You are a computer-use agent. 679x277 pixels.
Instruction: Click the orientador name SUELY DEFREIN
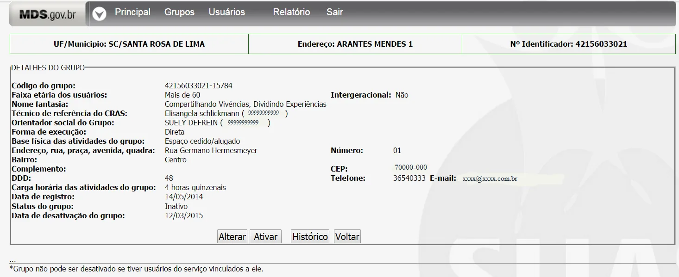click(191, 123)
